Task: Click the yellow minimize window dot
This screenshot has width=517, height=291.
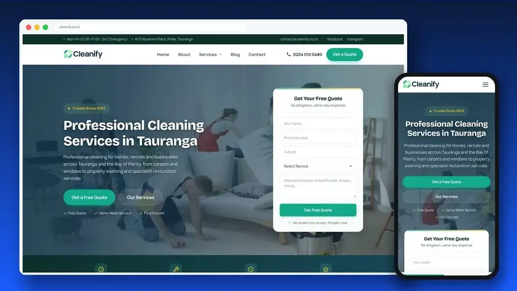Action: click(37, 27)
